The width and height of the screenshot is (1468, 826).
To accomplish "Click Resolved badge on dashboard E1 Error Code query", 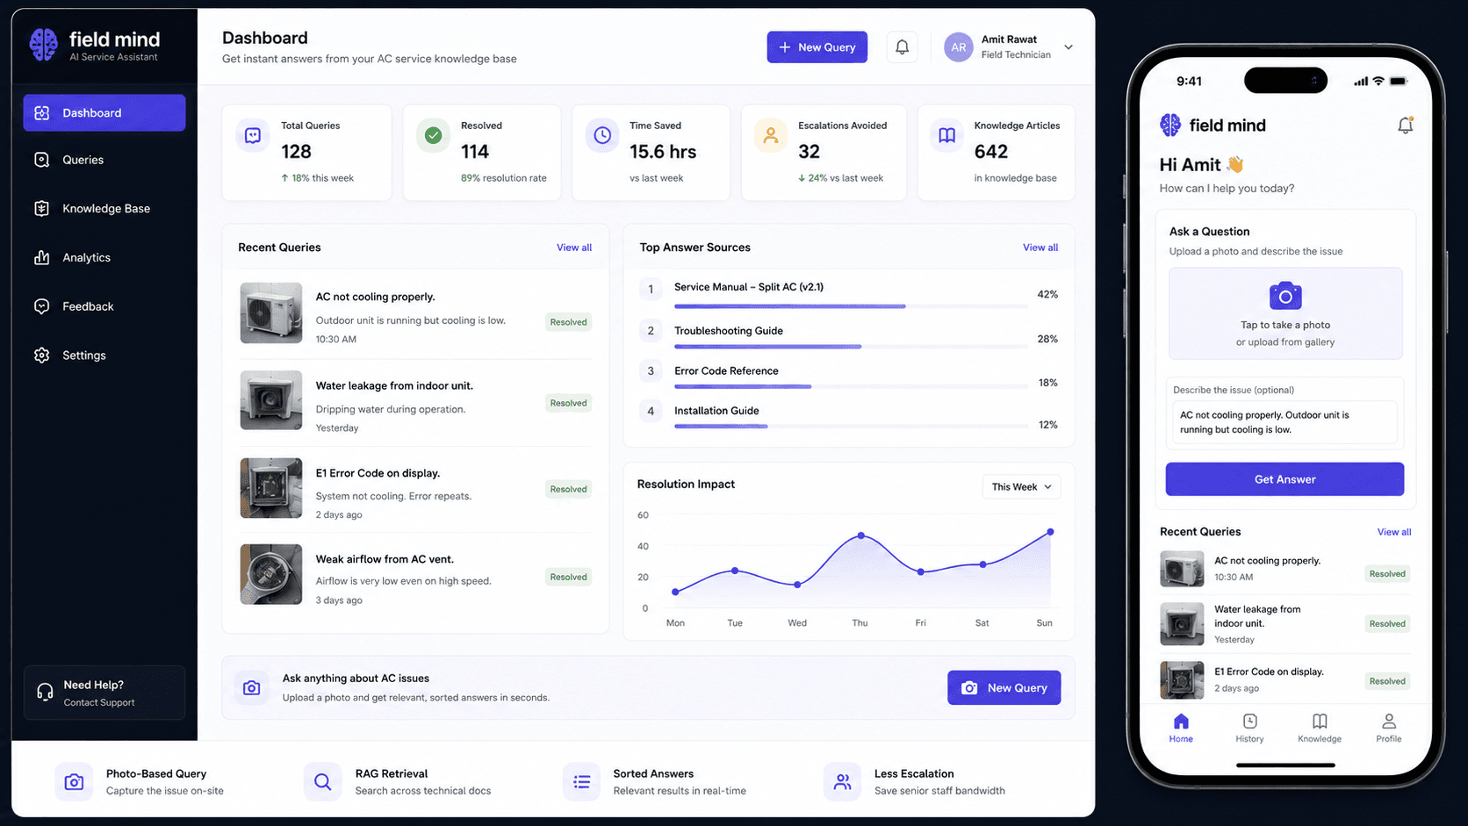I will (x=568, y=489).
